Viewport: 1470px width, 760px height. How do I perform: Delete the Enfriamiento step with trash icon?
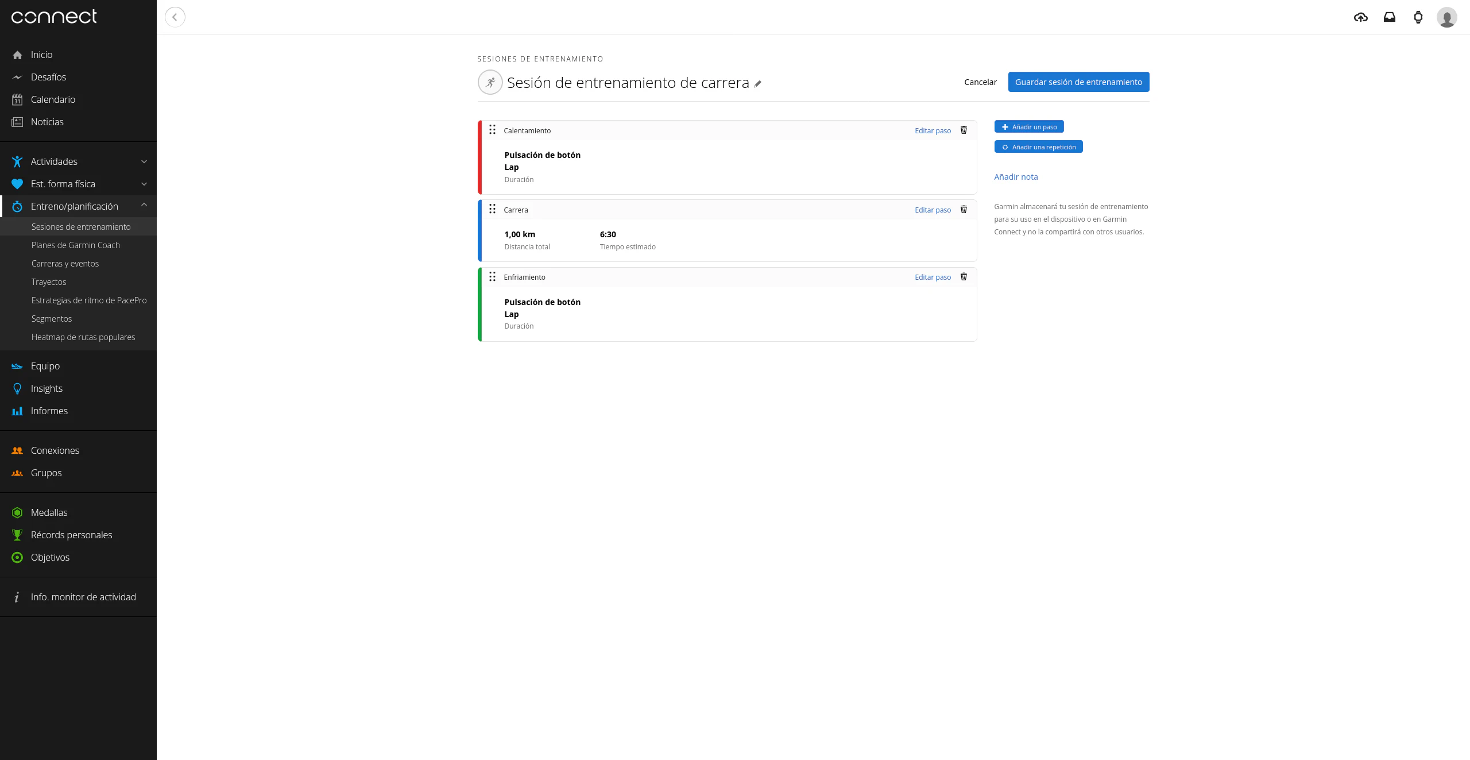pyautogui.click(x=964, y=277)
